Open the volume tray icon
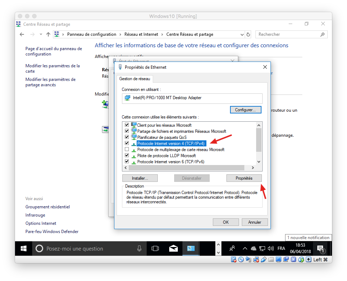The width and height of the screenshot is (347, 281). [x=271, y=248]
